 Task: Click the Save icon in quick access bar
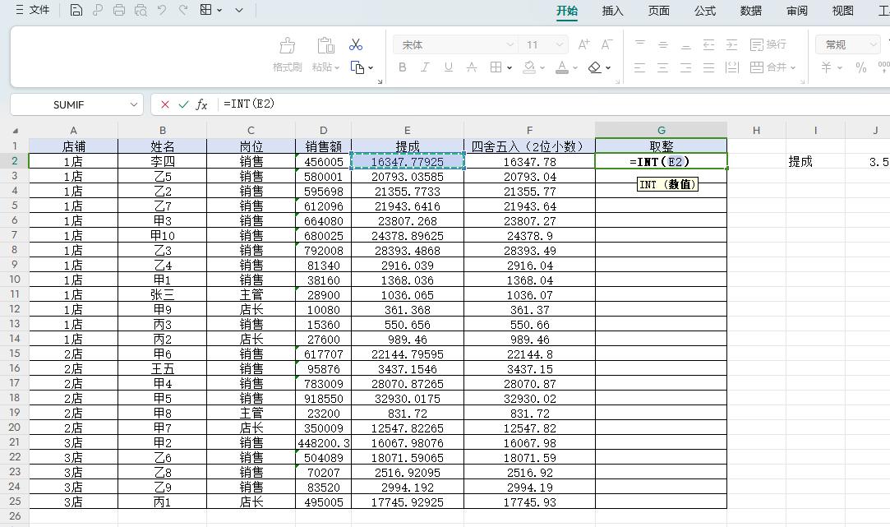tap(76, 10)
